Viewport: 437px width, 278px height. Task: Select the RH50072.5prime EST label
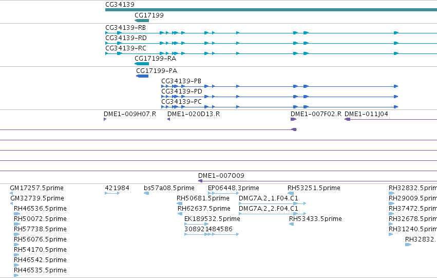click(40, 219)
